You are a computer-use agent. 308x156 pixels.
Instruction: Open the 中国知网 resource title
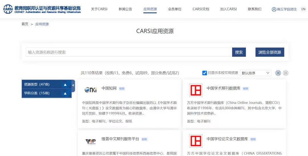[x=109, y=88]
